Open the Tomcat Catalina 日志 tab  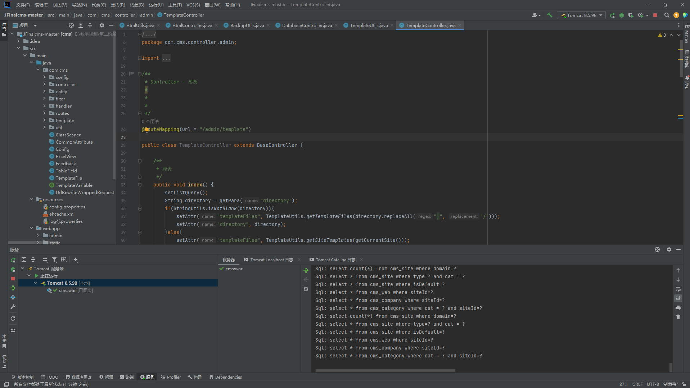335,260
